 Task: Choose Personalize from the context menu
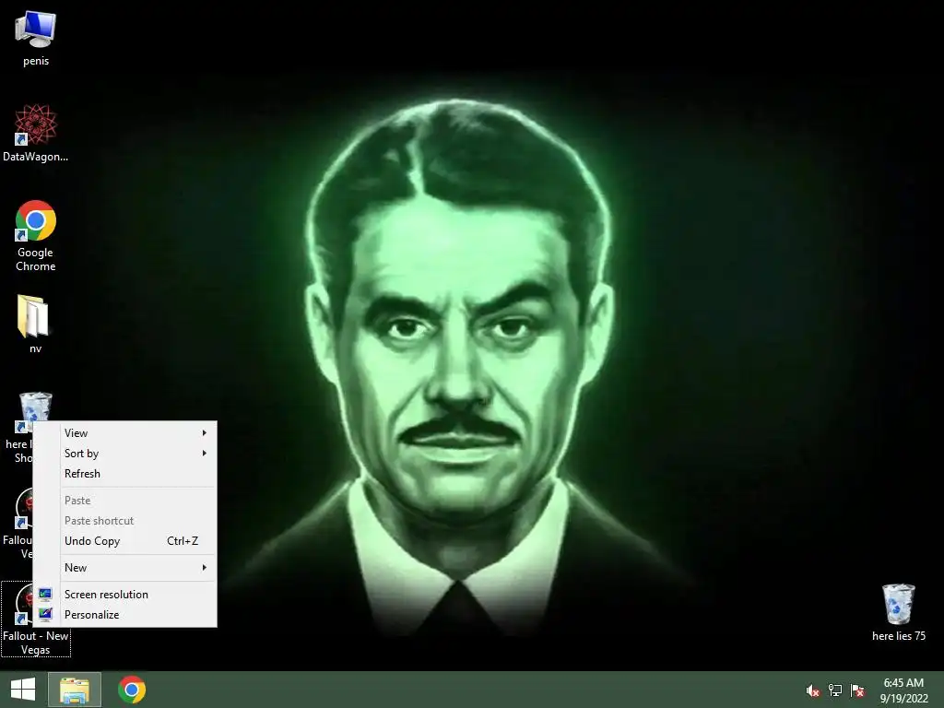point(125,615)
